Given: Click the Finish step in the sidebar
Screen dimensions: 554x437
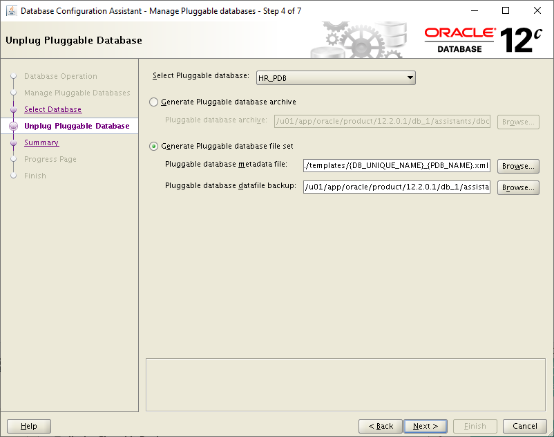Looking at the screenshot, I should click(35, 176).
